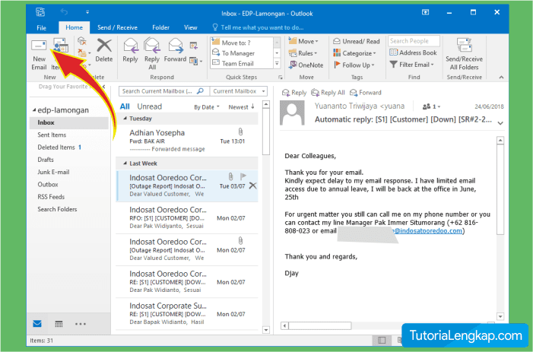Switch to the Folder tab

160,27
